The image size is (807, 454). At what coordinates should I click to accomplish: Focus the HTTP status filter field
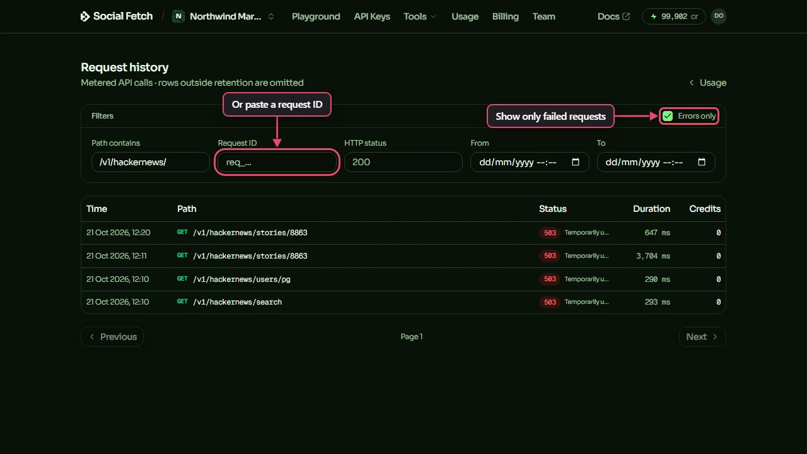pyautogui.click(x=403, y=162)
